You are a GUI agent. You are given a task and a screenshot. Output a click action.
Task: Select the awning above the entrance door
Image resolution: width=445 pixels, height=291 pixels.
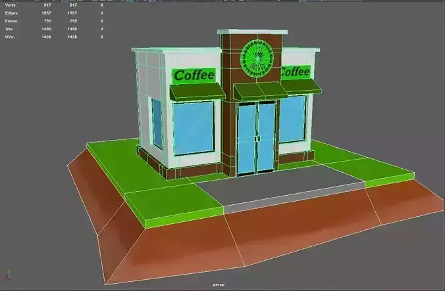click(x=260, y=91)
